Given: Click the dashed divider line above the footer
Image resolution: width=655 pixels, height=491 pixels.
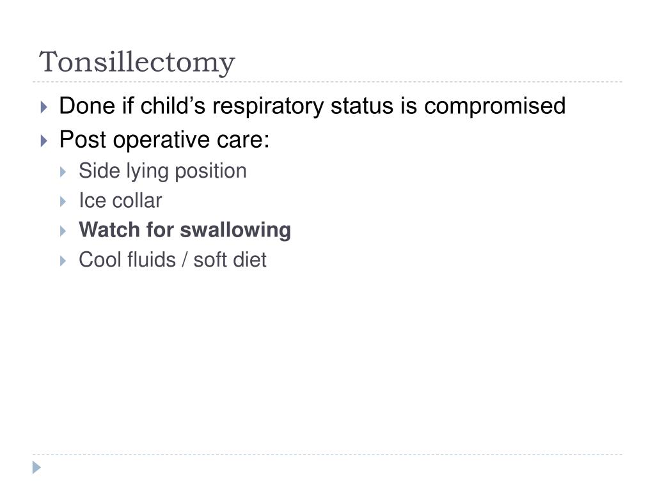Looking at the screenshot, I should [x=327, y=455].
